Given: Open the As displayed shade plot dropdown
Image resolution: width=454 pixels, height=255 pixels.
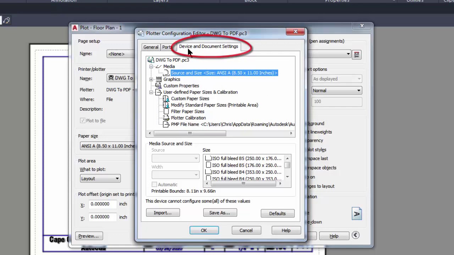Looking at the screenshot, I should point(337,79).
